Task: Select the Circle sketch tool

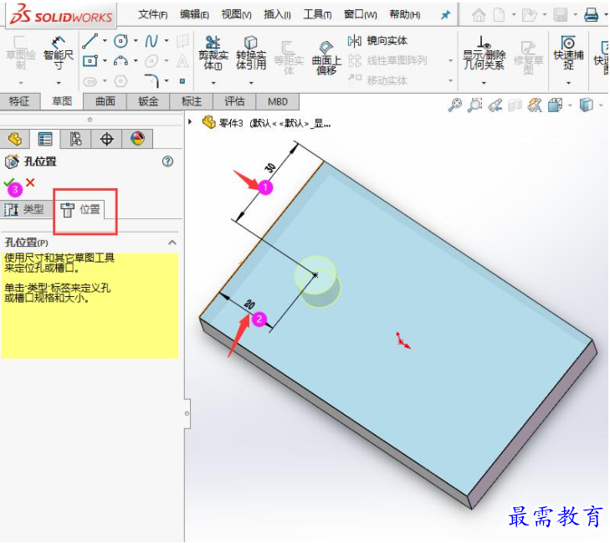Action: click(121, 41)
